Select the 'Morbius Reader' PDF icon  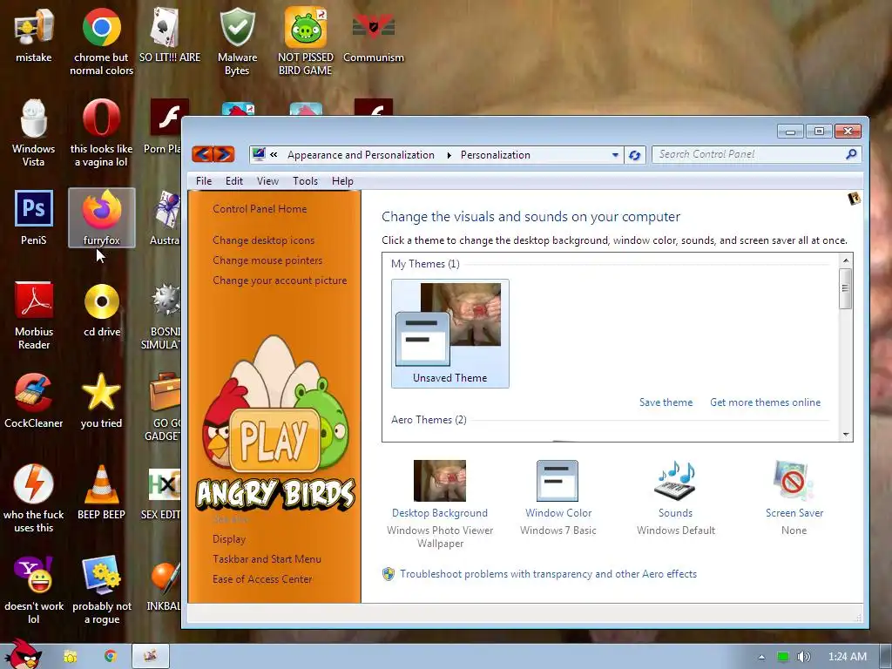click(x=34, y=315)
